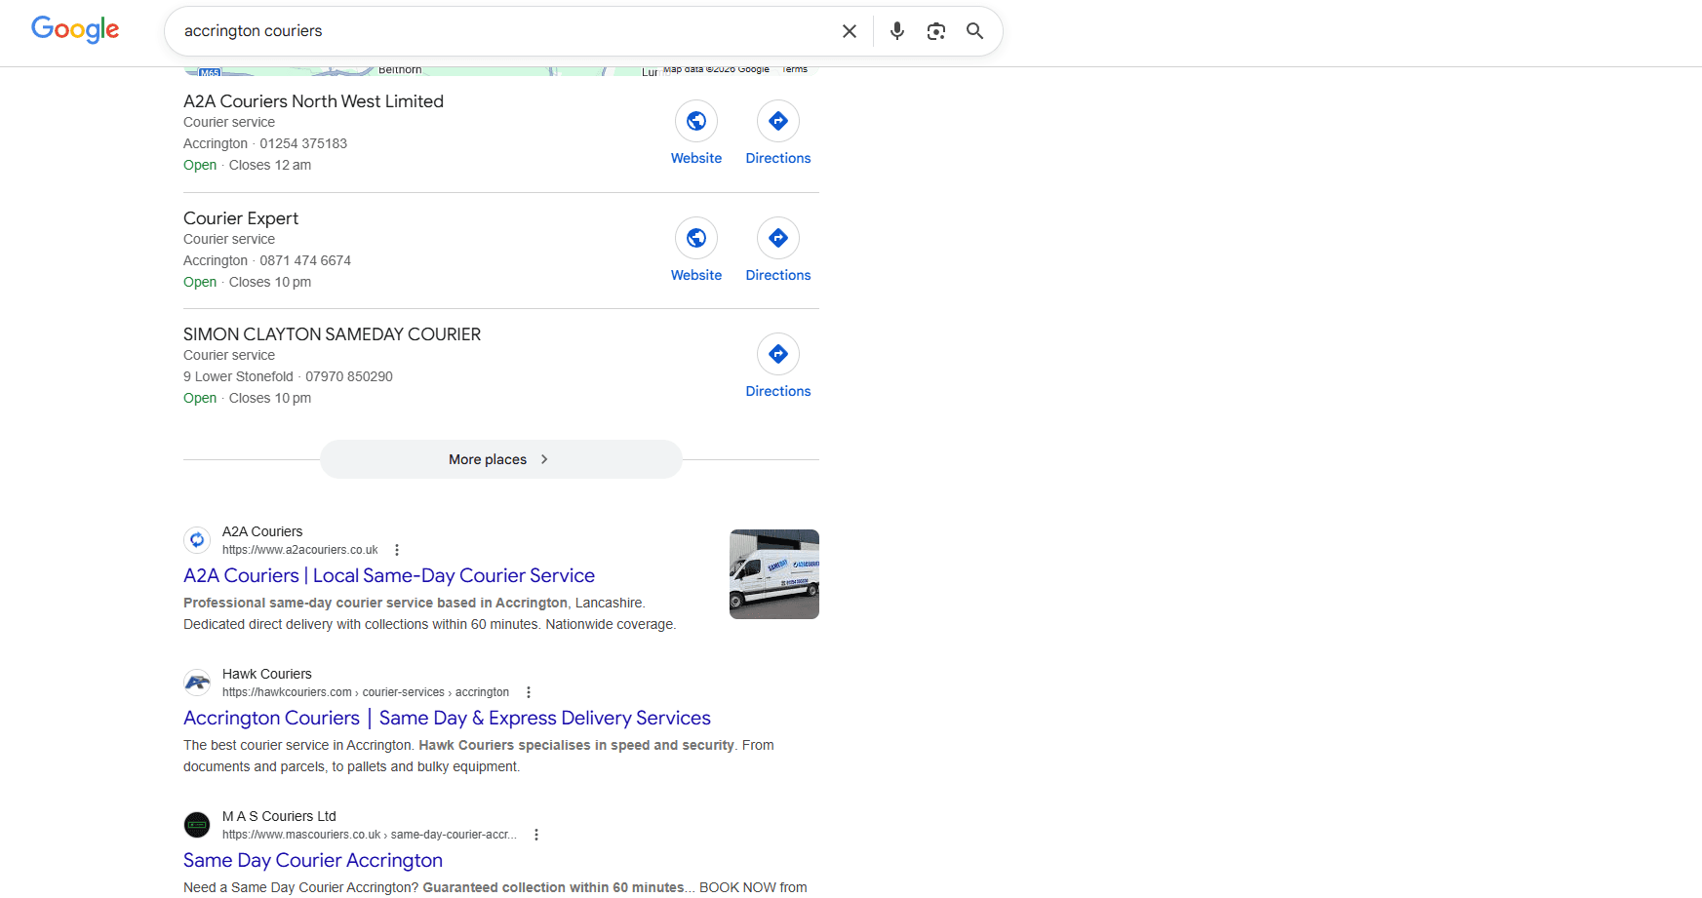Clear the search query with the X icon
The height and width of the screenshot is (898, 1702).
click(x=850, y=31)
